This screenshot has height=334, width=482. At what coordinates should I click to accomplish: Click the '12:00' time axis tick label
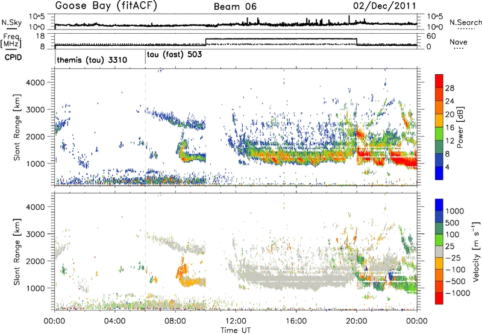(236, 321)
